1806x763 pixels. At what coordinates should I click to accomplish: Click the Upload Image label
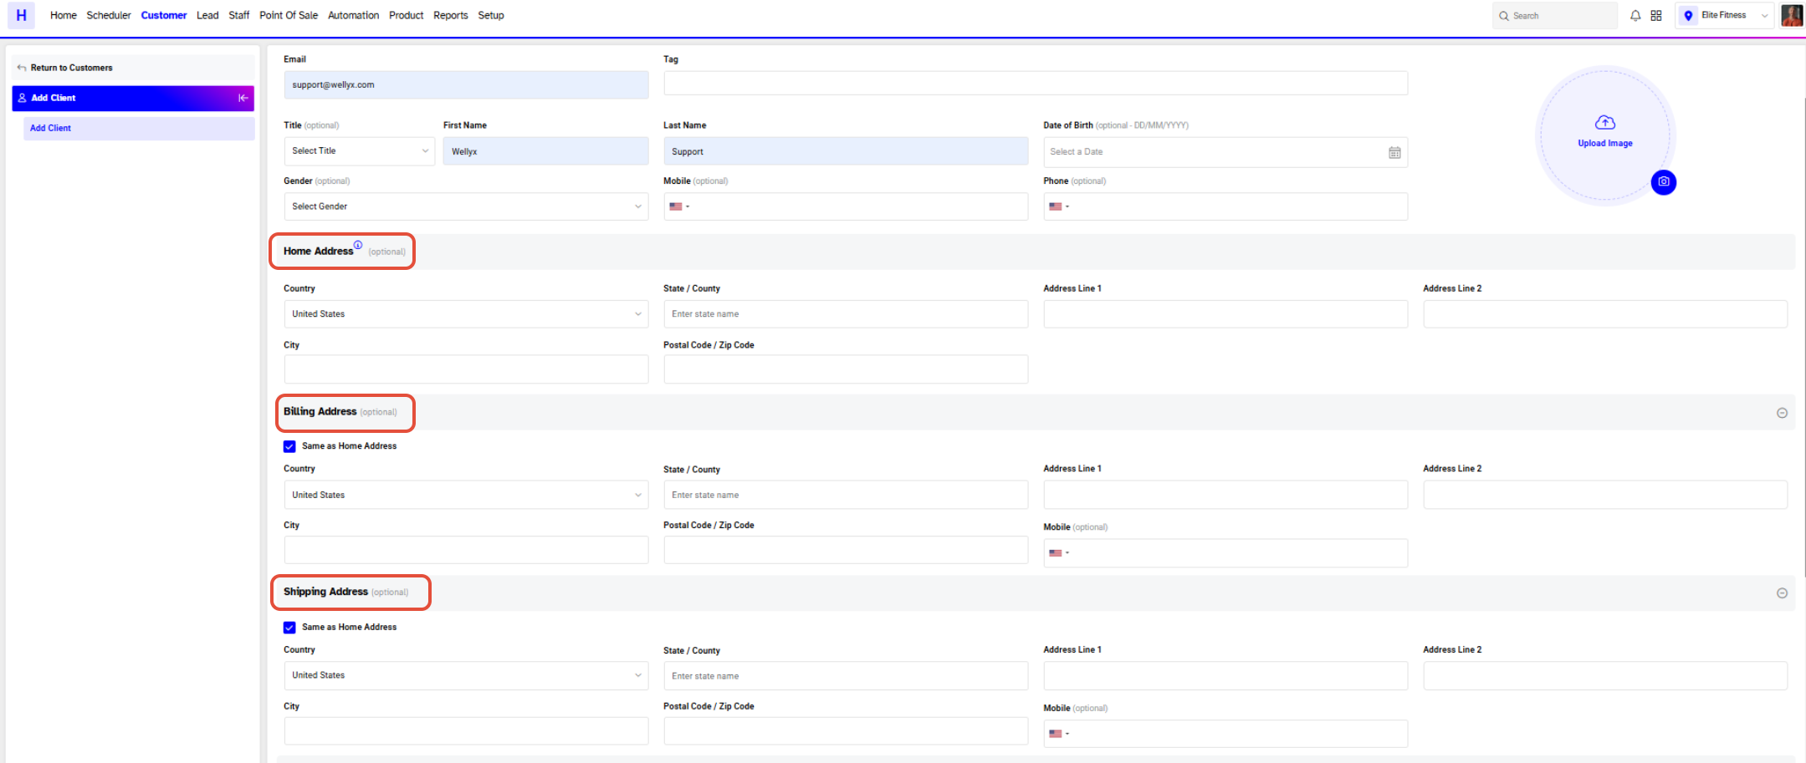tap(1605, 144)
